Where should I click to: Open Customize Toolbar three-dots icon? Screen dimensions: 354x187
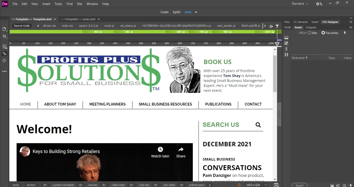click(4, 71)
